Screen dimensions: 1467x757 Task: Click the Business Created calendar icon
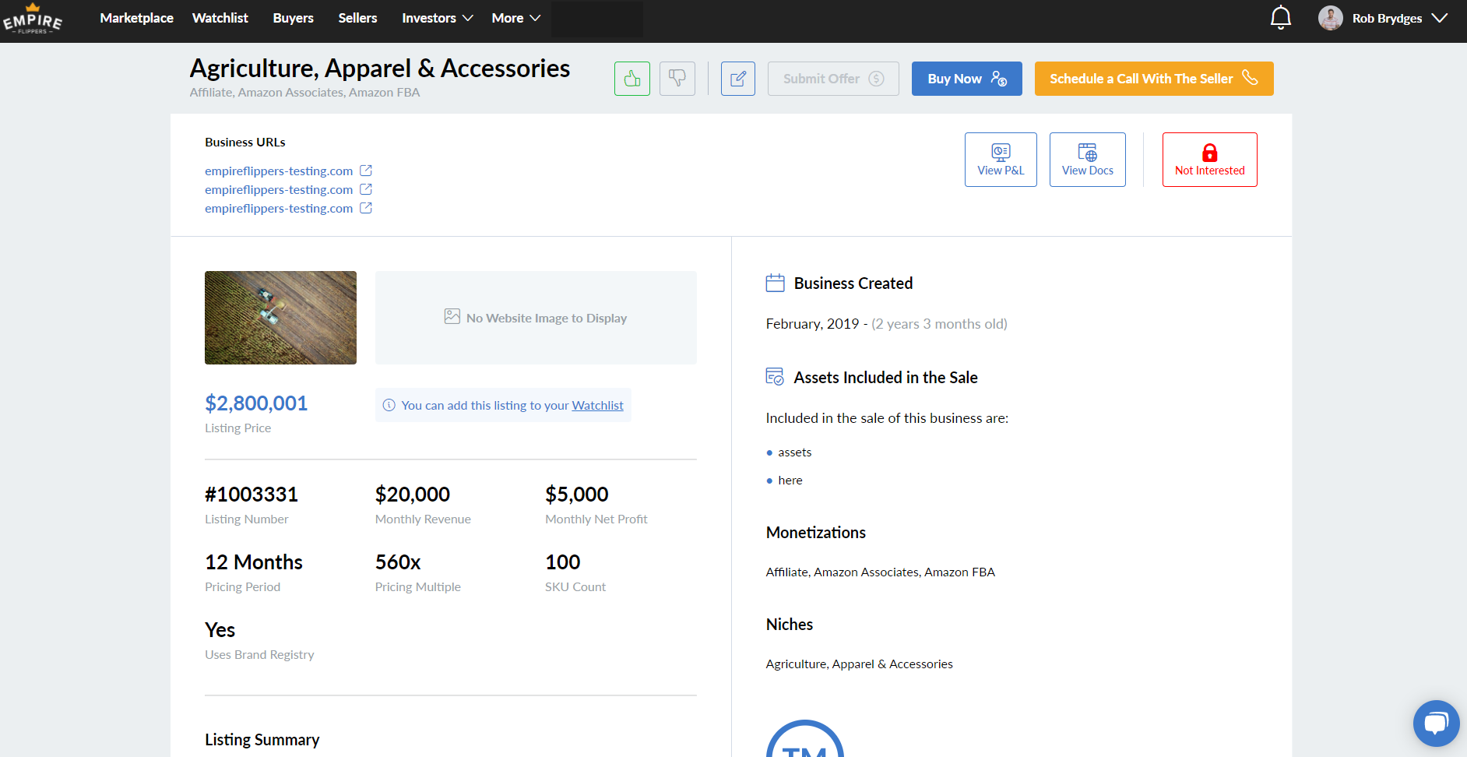coord(775,283)
